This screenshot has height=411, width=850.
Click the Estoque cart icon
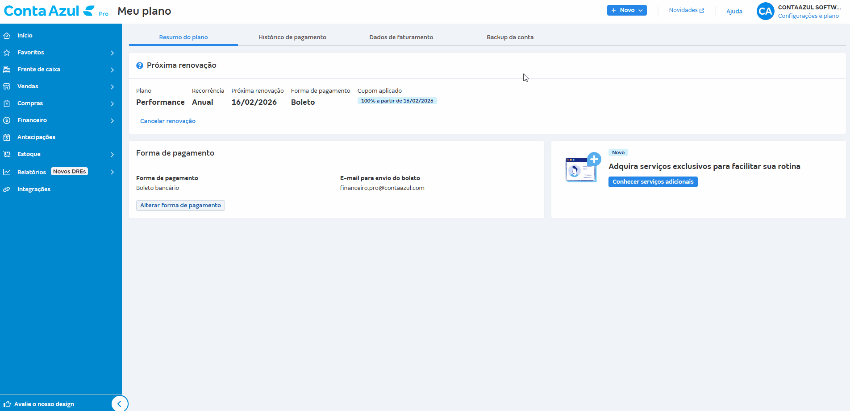[x=7, y=154]
